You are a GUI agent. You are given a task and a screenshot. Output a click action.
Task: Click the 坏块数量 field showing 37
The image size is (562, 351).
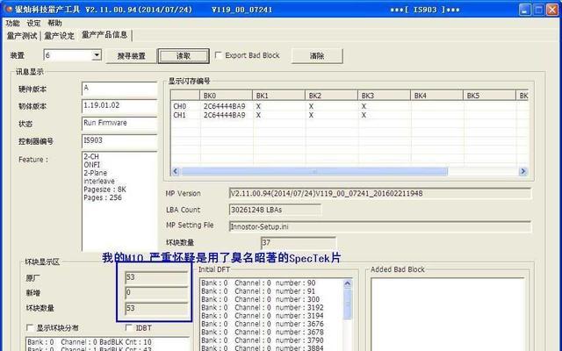click(x=299, y=243)
